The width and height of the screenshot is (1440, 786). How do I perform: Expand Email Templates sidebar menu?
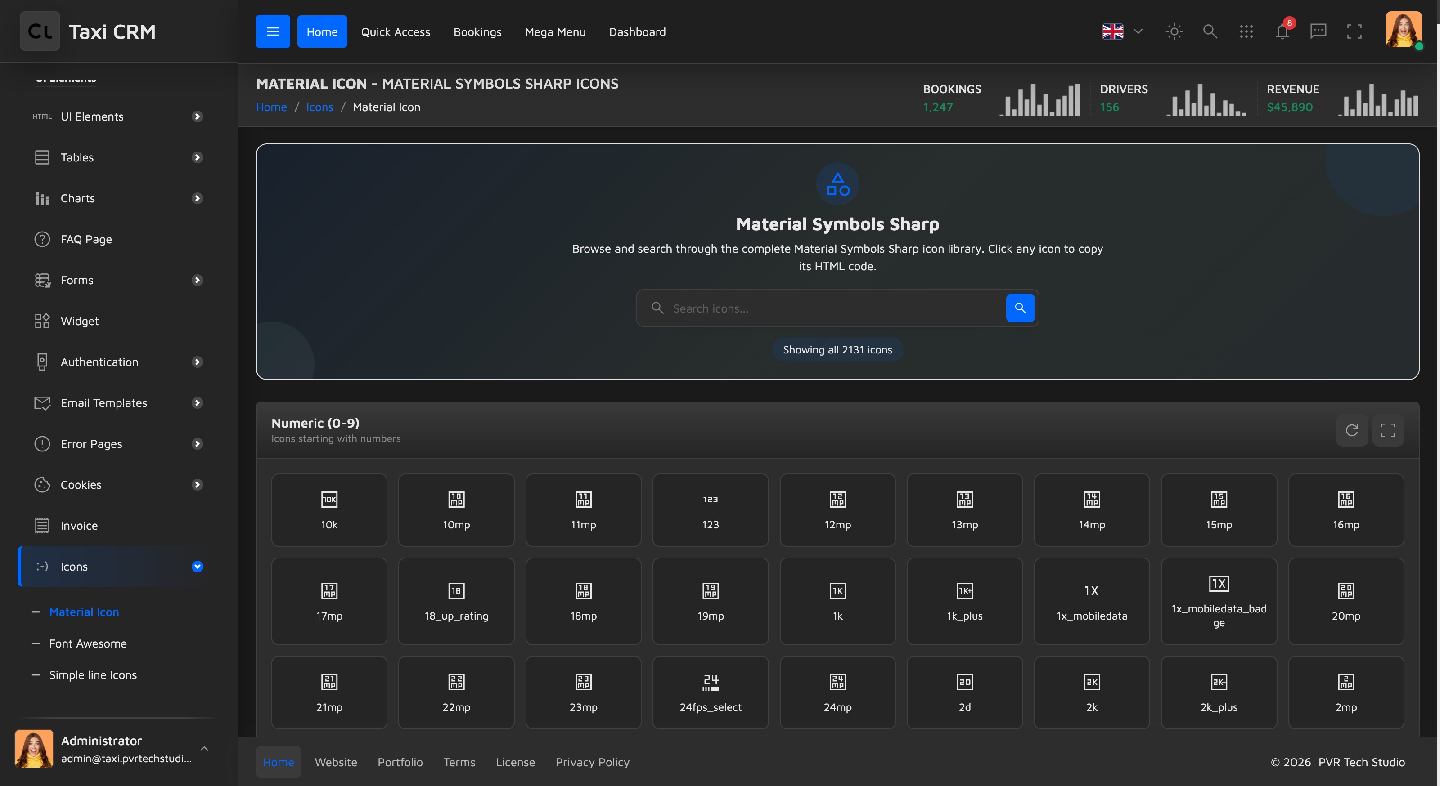pyautogui.click(x=117, y=403)
